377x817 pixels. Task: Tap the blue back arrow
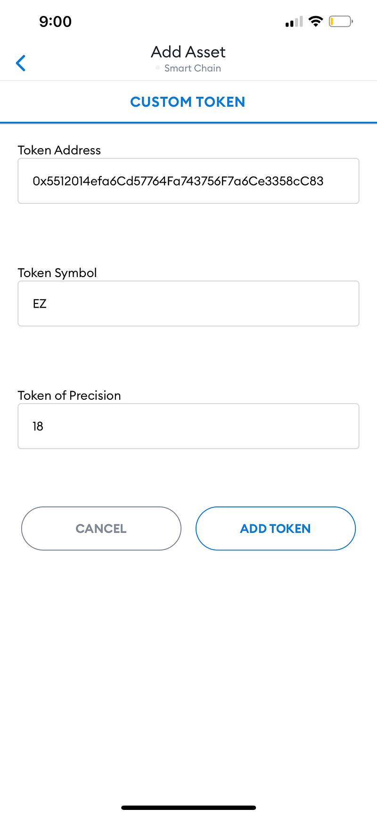[21, 63]
